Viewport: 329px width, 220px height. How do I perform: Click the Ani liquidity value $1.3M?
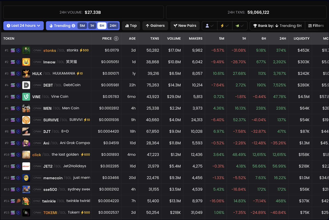304,143
